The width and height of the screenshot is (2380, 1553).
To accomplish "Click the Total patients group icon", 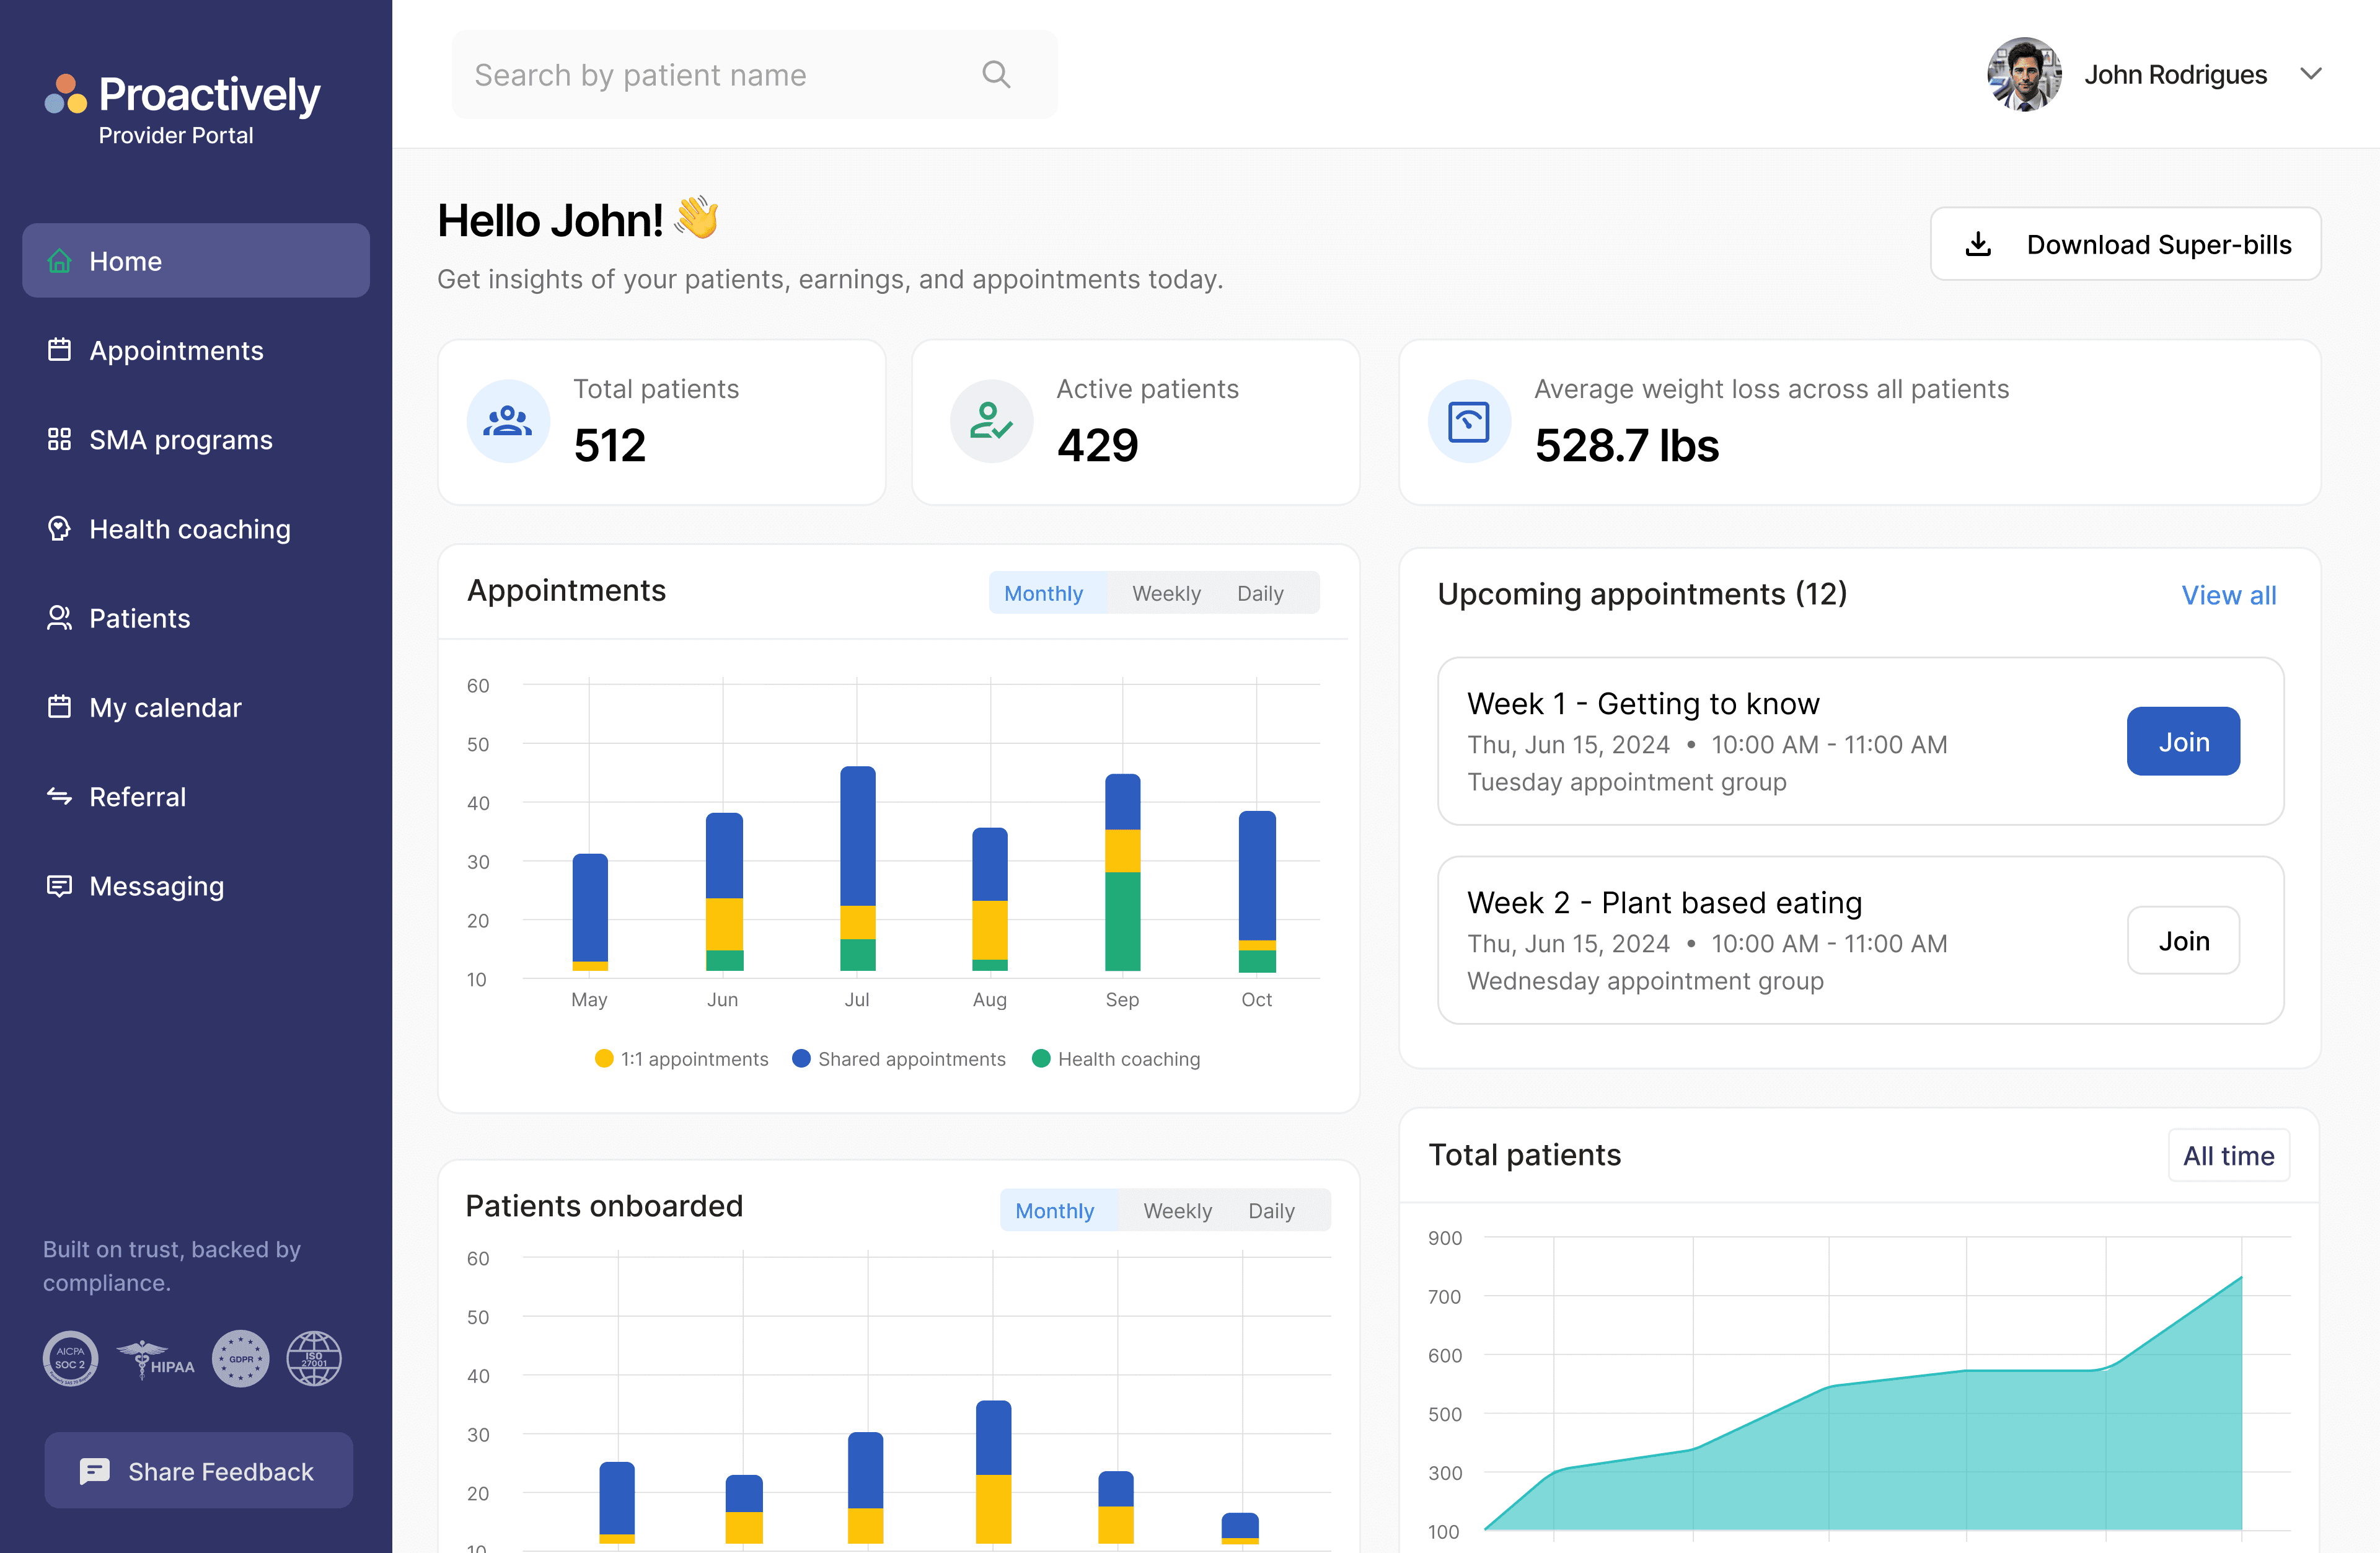I will pos(508,421).
